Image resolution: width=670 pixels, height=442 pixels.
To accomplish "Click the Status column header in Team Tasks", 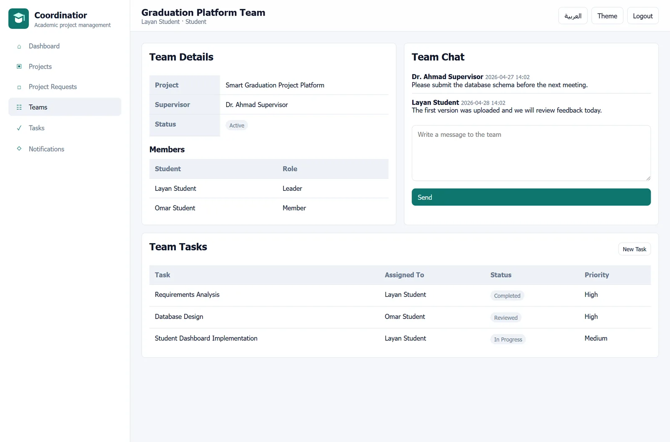I will [x=501, y=275].
